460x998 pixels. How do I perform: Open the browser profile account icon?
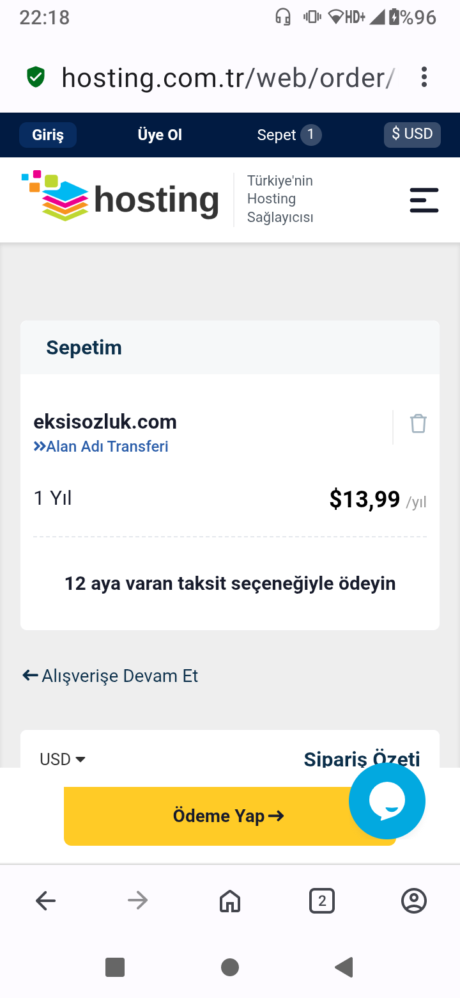click(414, 901)
